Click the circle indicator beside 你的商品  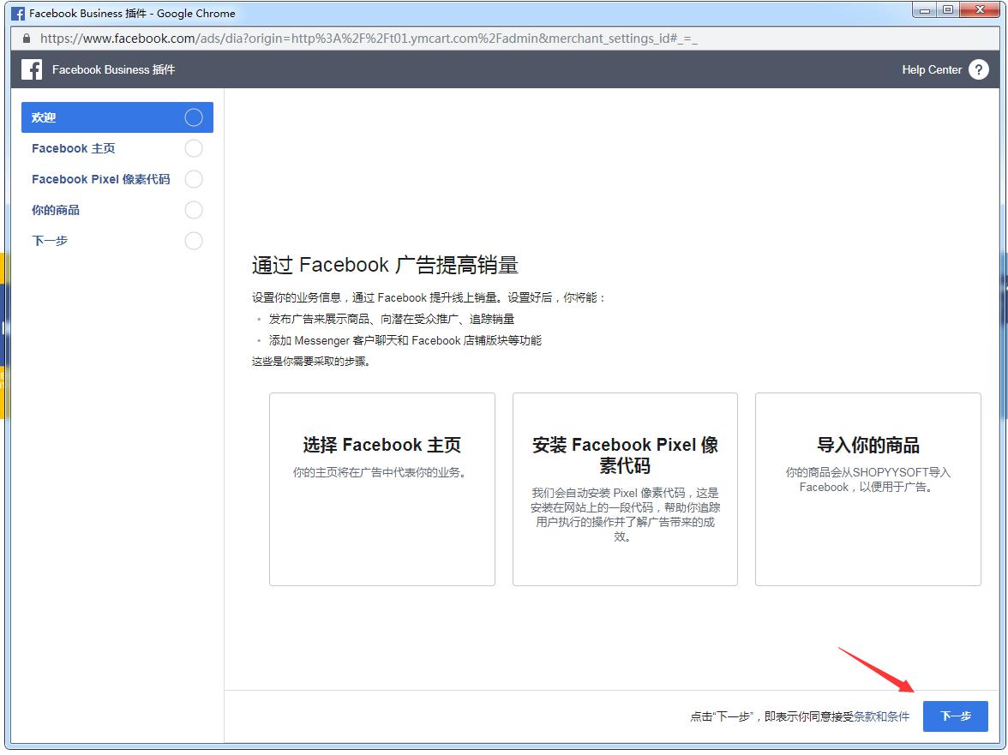point(194,210)
